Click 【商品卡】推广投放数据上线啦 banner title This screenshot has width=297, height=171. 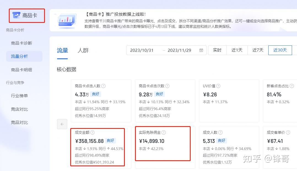click(x=115, y=14)
